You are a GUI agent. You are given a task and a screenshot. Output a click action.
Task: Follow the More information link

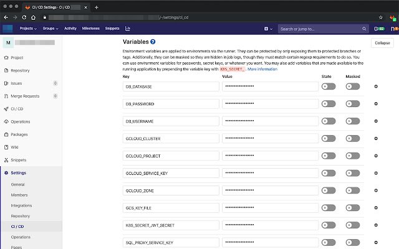point(262,69)
